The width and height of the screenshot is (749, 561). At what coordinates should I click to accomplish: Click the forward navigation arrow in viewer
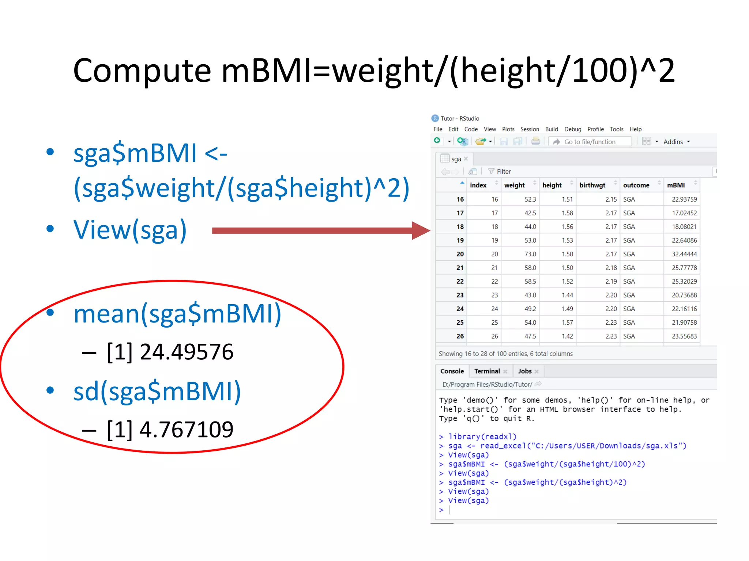click(x=455, y=172)
